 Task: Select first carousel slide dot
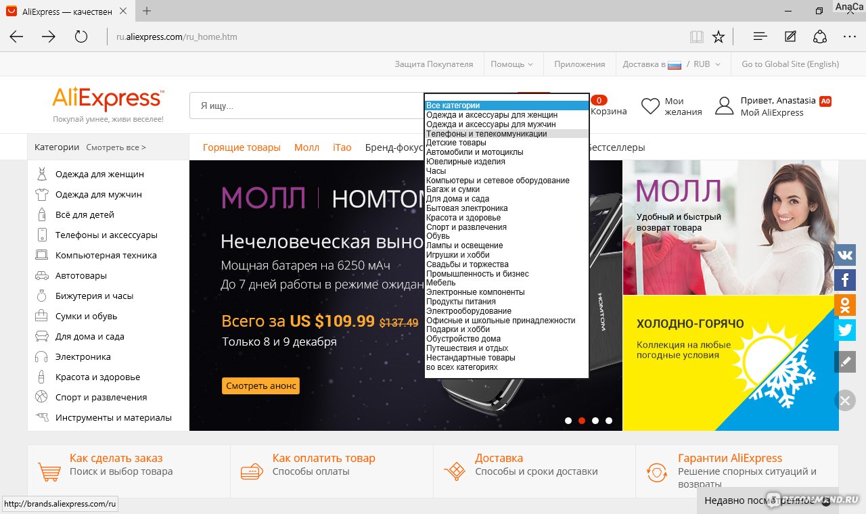[x=568, y=421]
